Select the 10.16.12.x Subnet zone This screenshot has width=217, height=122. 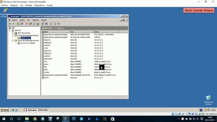pyautogui.click(x=28, y=43)
